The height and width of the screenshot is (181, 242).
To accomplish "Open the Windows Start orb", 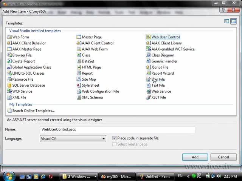I will [x=8, y=176].
